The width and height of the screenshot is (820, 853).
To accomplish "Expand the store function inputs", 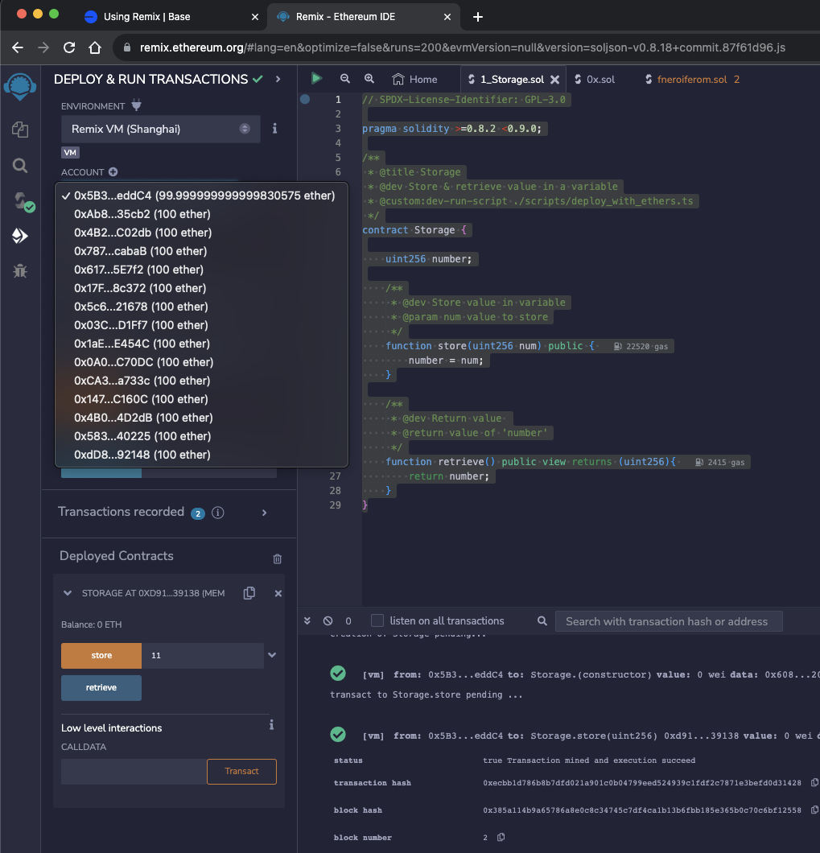I will [x=272, y=655].
